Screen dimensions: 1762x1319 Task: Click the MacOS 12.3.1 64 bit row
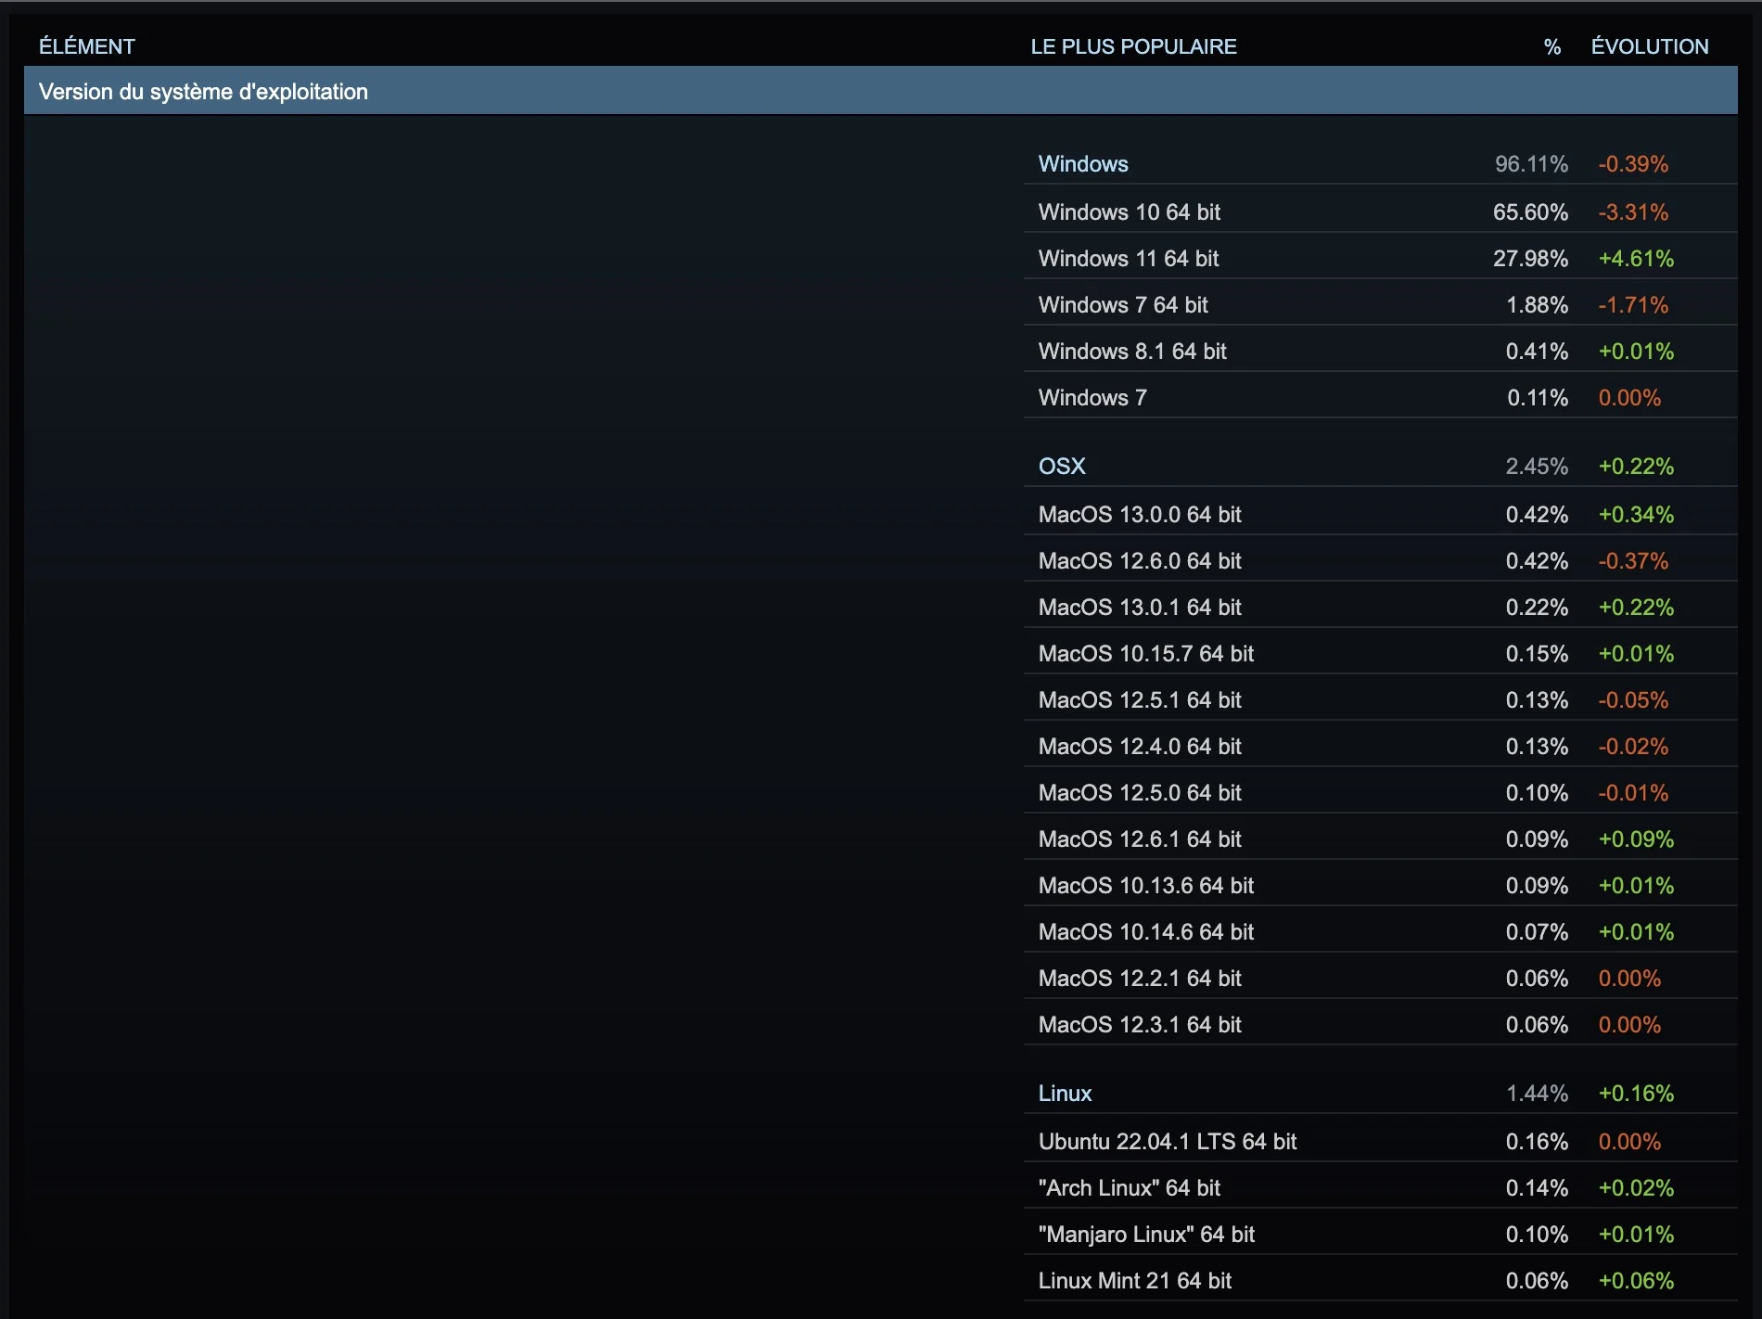tap(1139, 1025)
